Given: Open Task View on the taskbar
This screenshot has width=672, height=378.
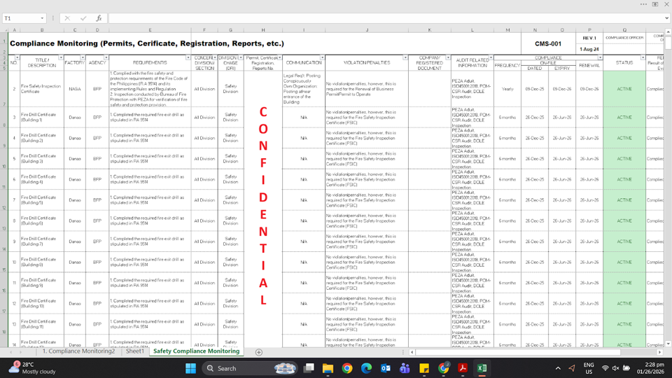Looking at the screenshot, I should click(x=309, y=368).
